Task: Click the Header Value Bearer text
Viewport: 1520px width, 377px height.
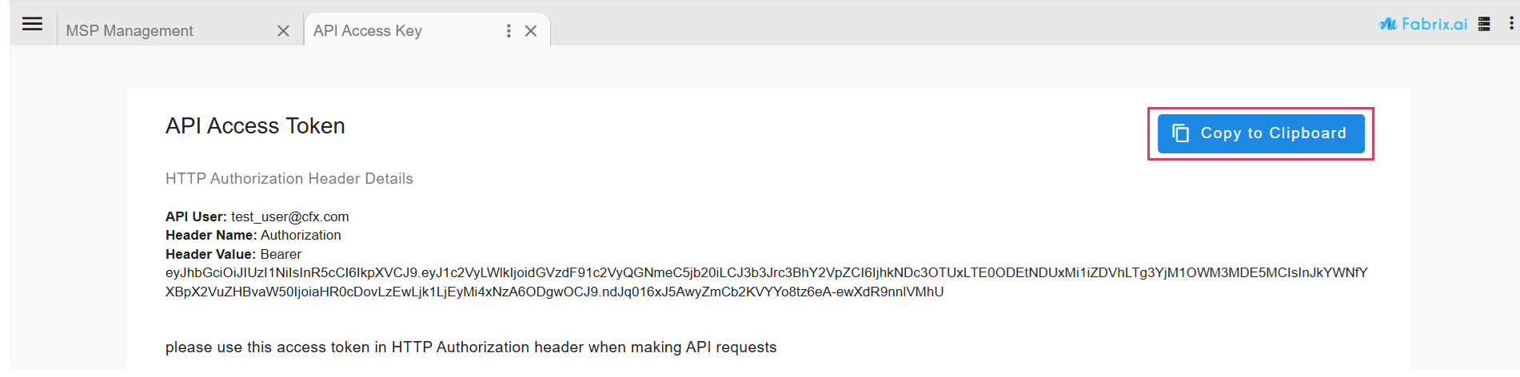Action: [x=281, y=255]
